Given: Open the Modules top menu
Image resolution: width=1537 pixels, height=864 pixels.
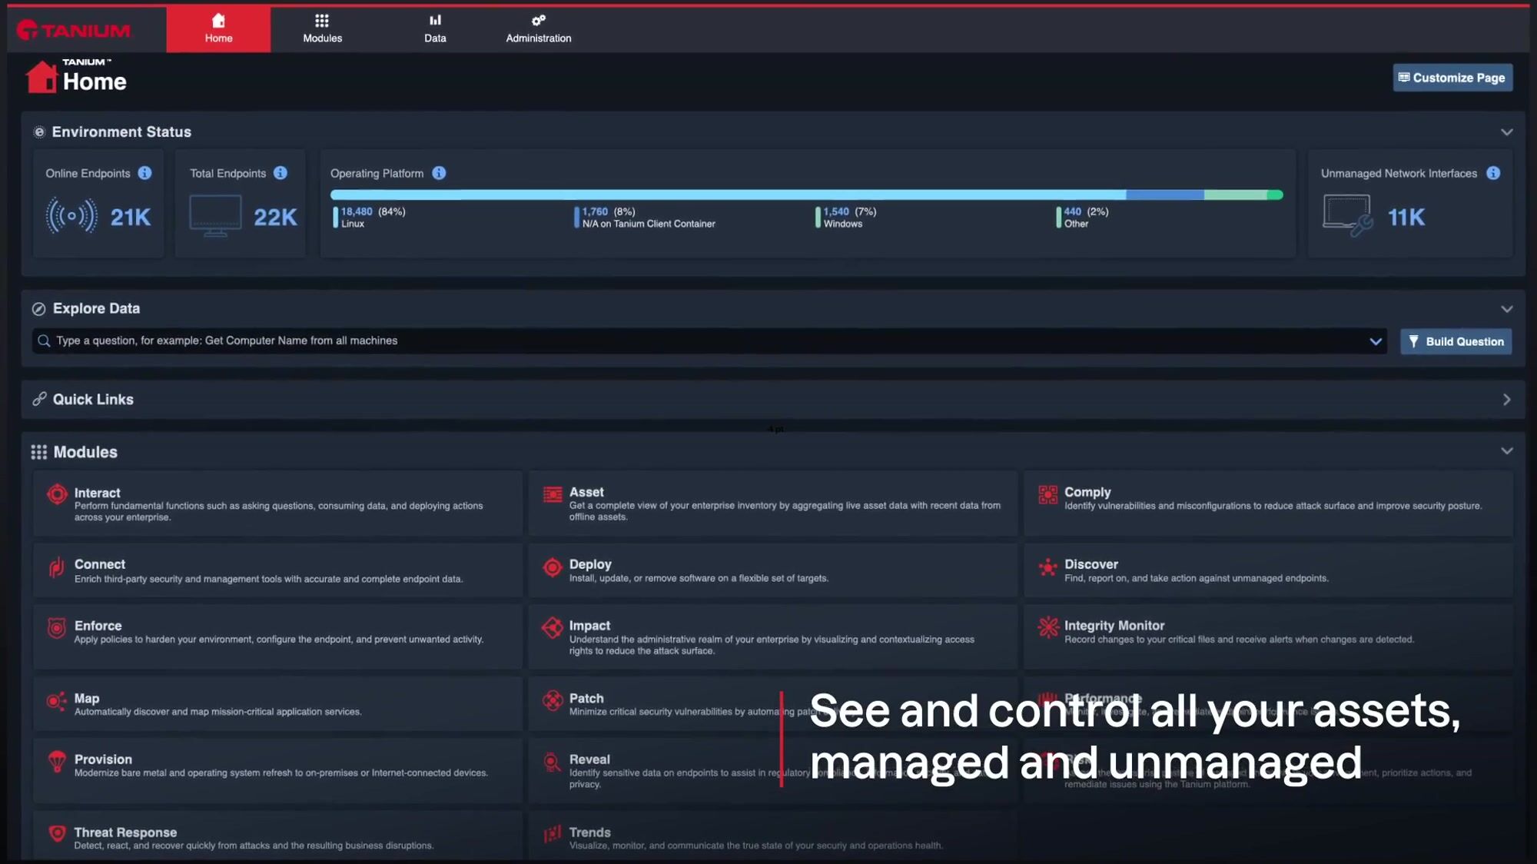Looking at the screenshot, I should [322, 28].
